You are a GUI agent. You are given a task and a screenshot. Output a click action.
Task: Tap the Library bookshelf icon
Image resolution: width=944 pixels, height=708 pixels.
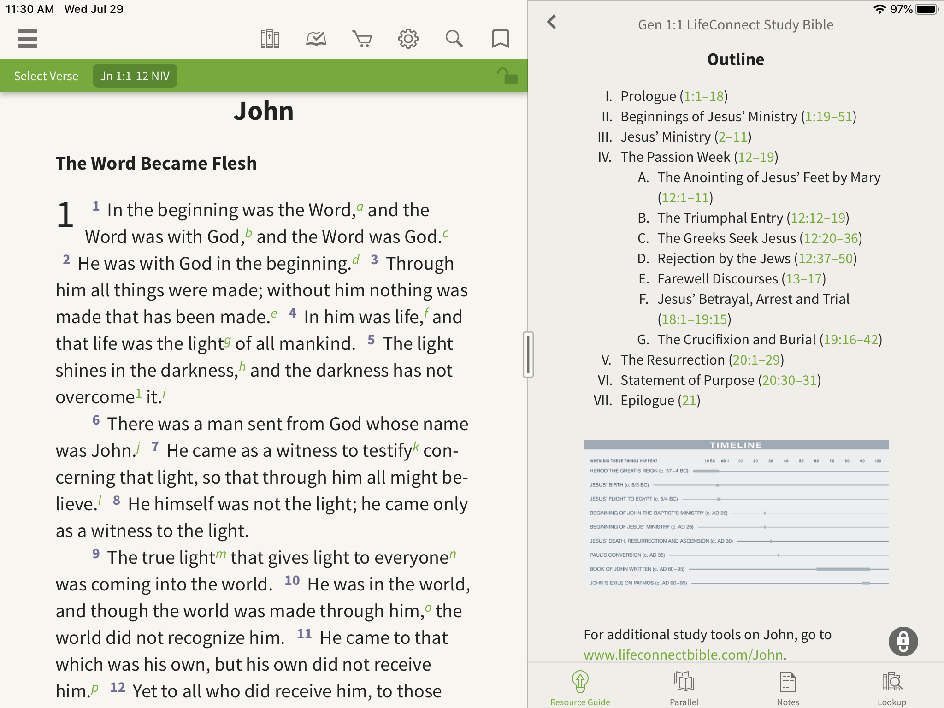click(x=271, y=39)
